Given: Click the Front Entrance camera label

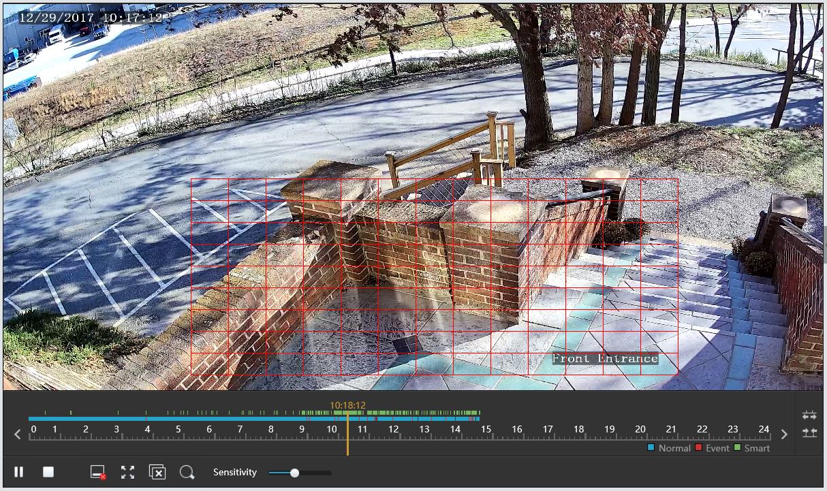Looking at the screenshot, I should [x=605, y=358].
